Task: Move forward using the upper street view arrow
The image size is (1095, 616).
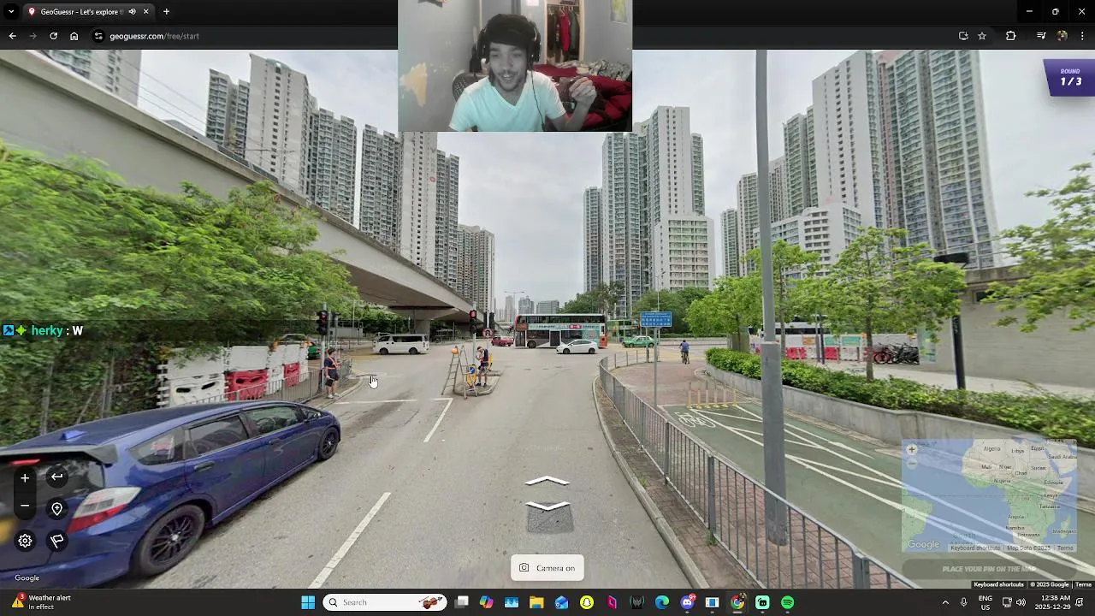Action: (547, 481)
